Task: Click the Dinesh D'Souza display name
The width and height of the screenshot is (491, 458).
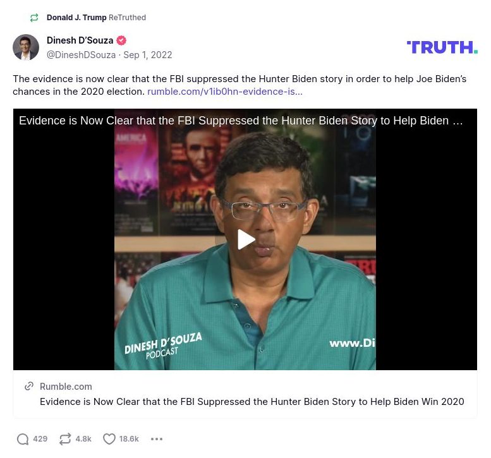Action: point(80,40)
